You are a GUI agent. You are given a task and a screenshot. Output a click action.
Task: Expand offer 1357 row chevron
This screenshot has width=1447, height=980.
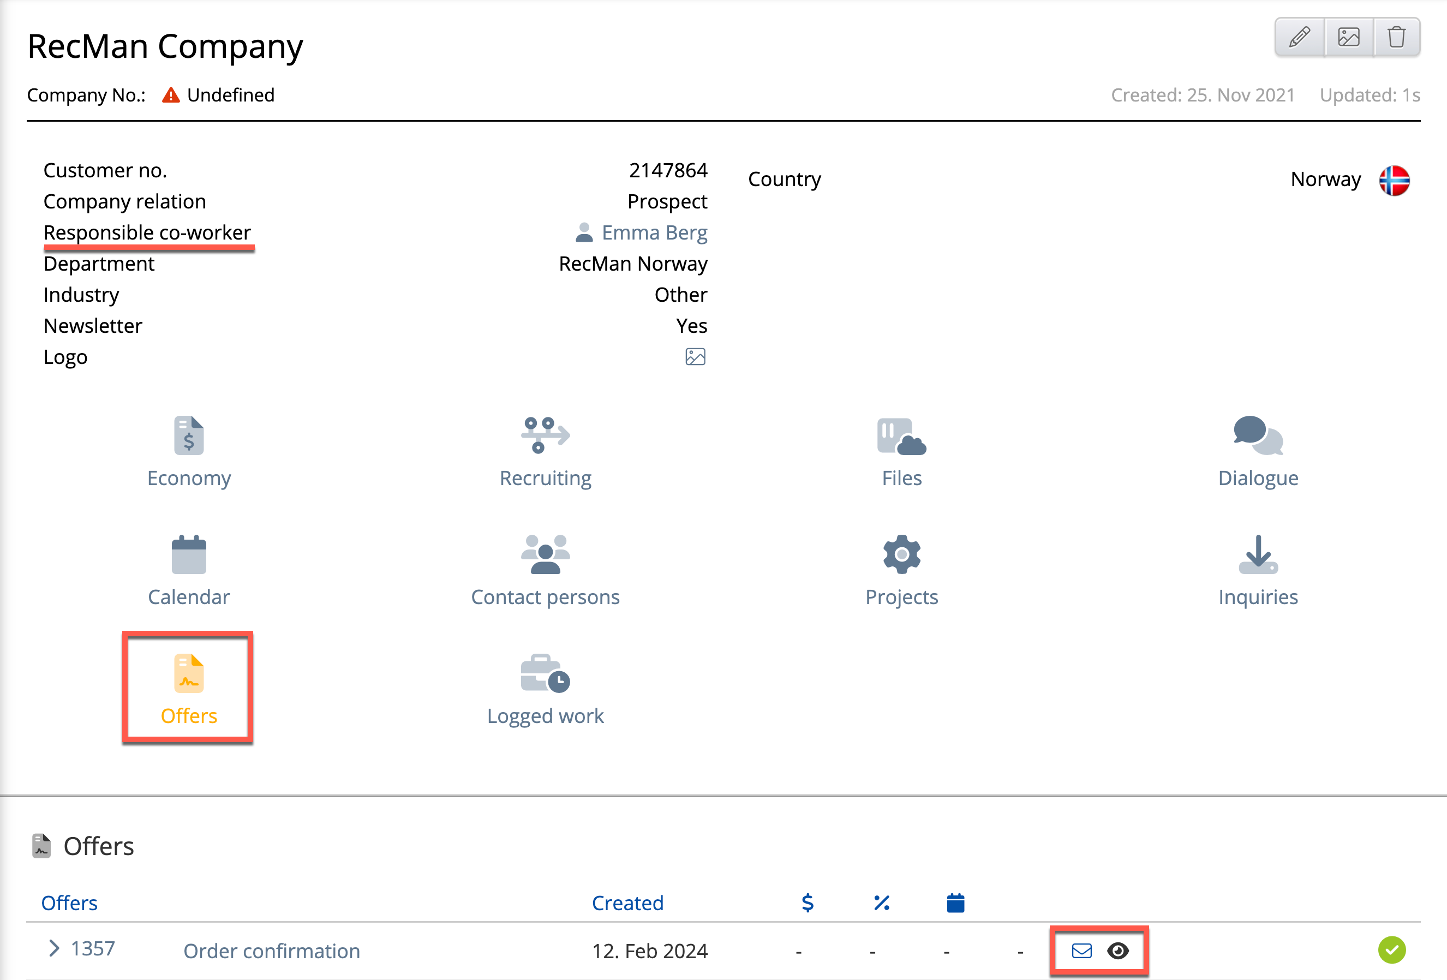[54, 948]
